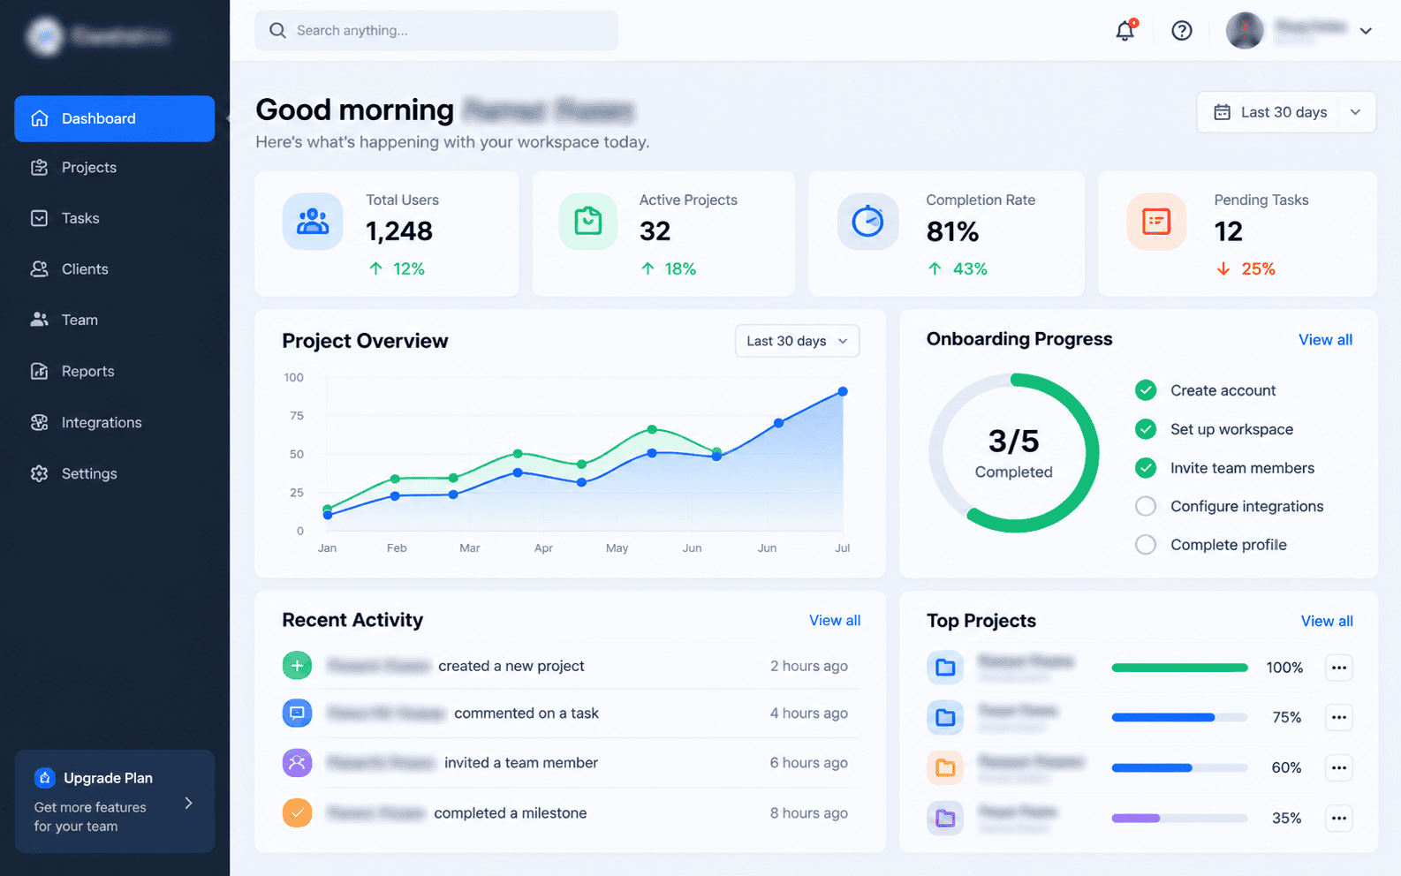Open the Project Overview Last 30 days dropdown
This screenshot has height=876, width=1401.
coord(797,341)
